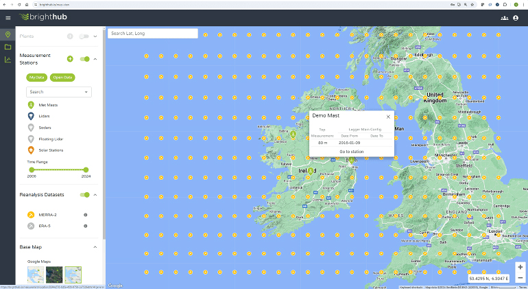The width and height of the screenshot is (528, 289).
Task: Add a new measurement station with plus icon
Action: (x=70, y=59)
